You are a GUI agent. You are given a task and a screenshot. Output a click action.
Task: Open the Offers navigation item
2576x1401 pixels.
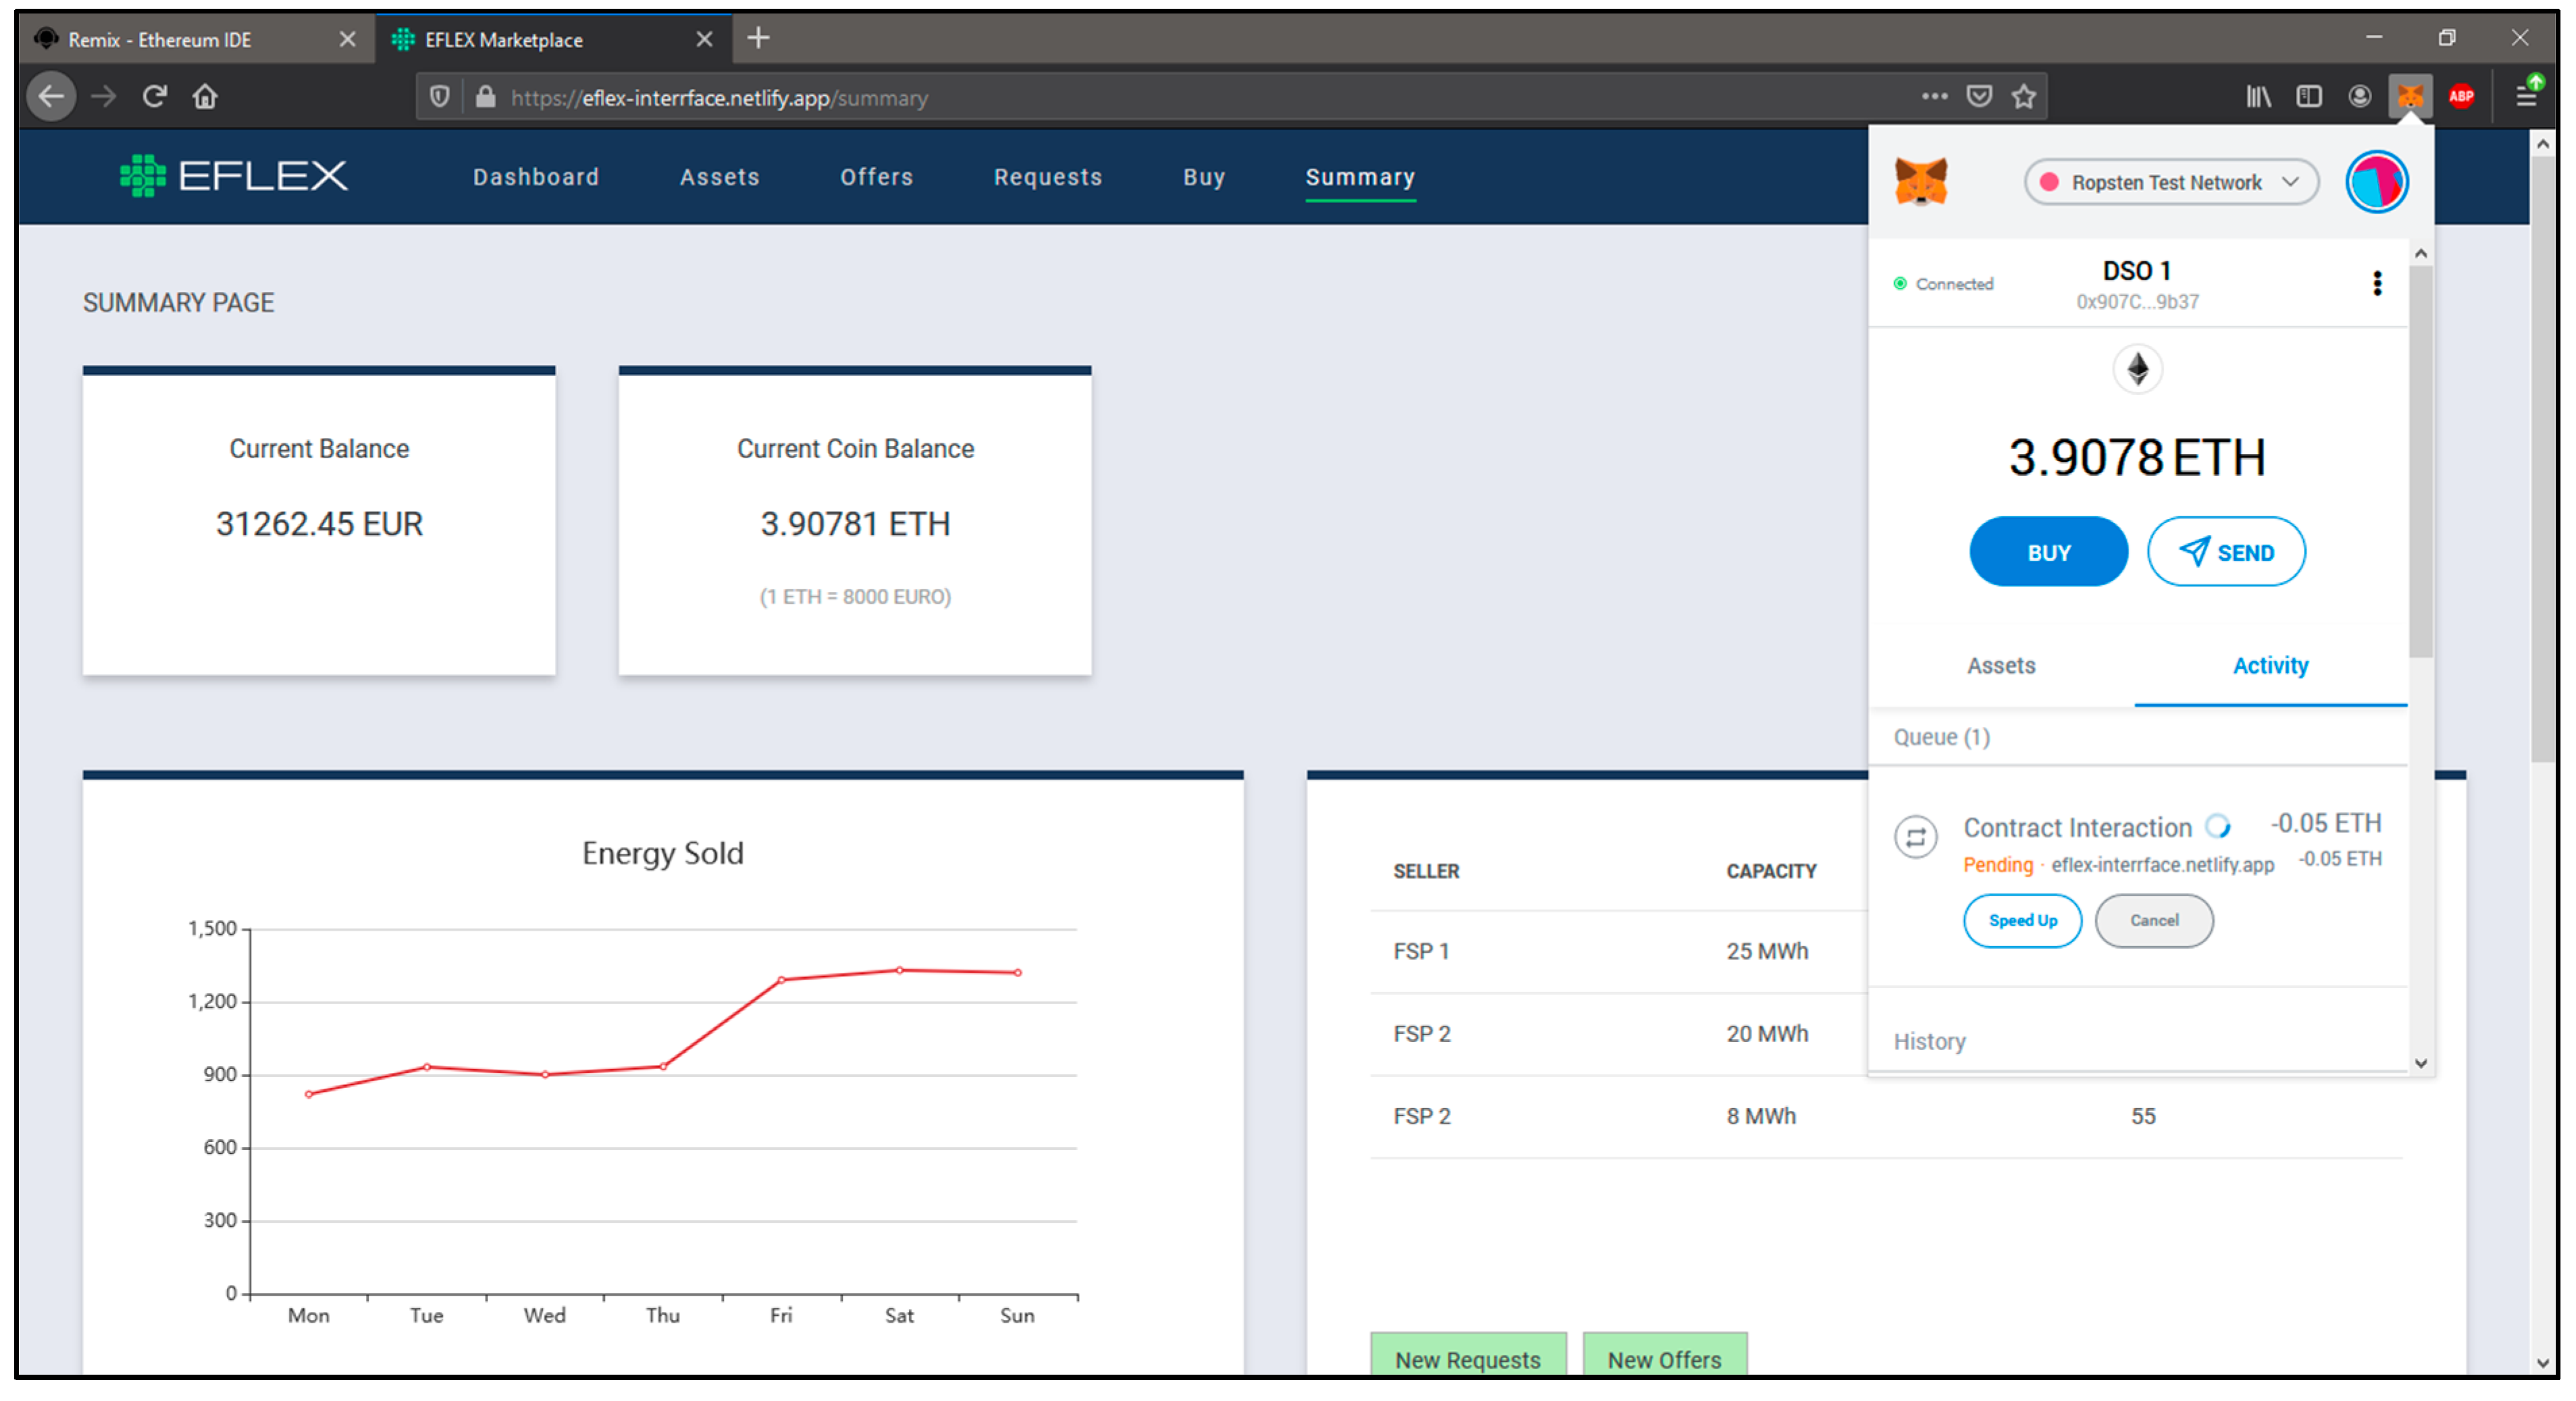[876, 177]
